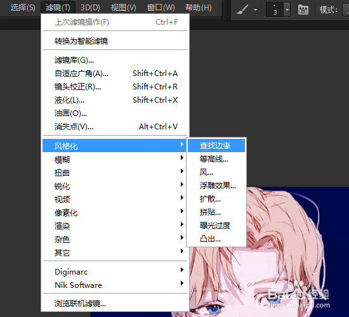Expand the Digimarc submenu
349x317 pixels.
pyautogui.click(x=115, y=272)
